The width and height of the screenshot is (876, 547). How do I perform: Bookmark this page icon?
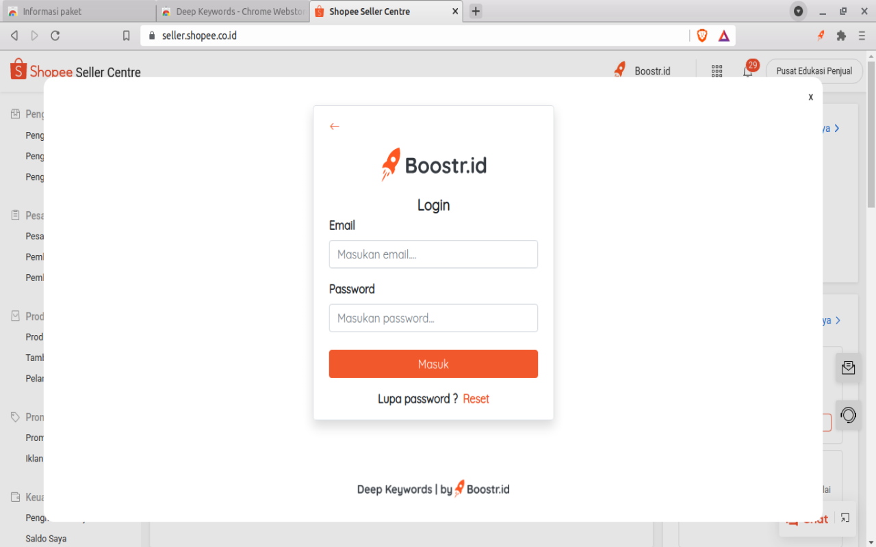coord(126,36)
